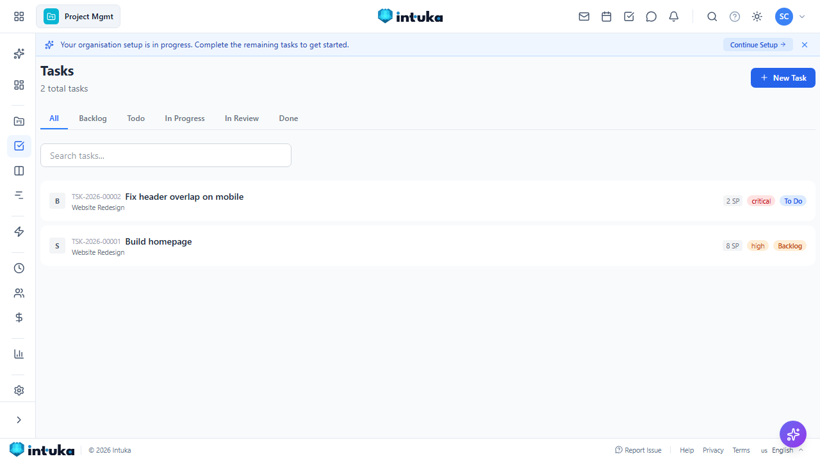Click the Backlog status badge
This screenshot has height=461, width=820.
pos(790,246)
